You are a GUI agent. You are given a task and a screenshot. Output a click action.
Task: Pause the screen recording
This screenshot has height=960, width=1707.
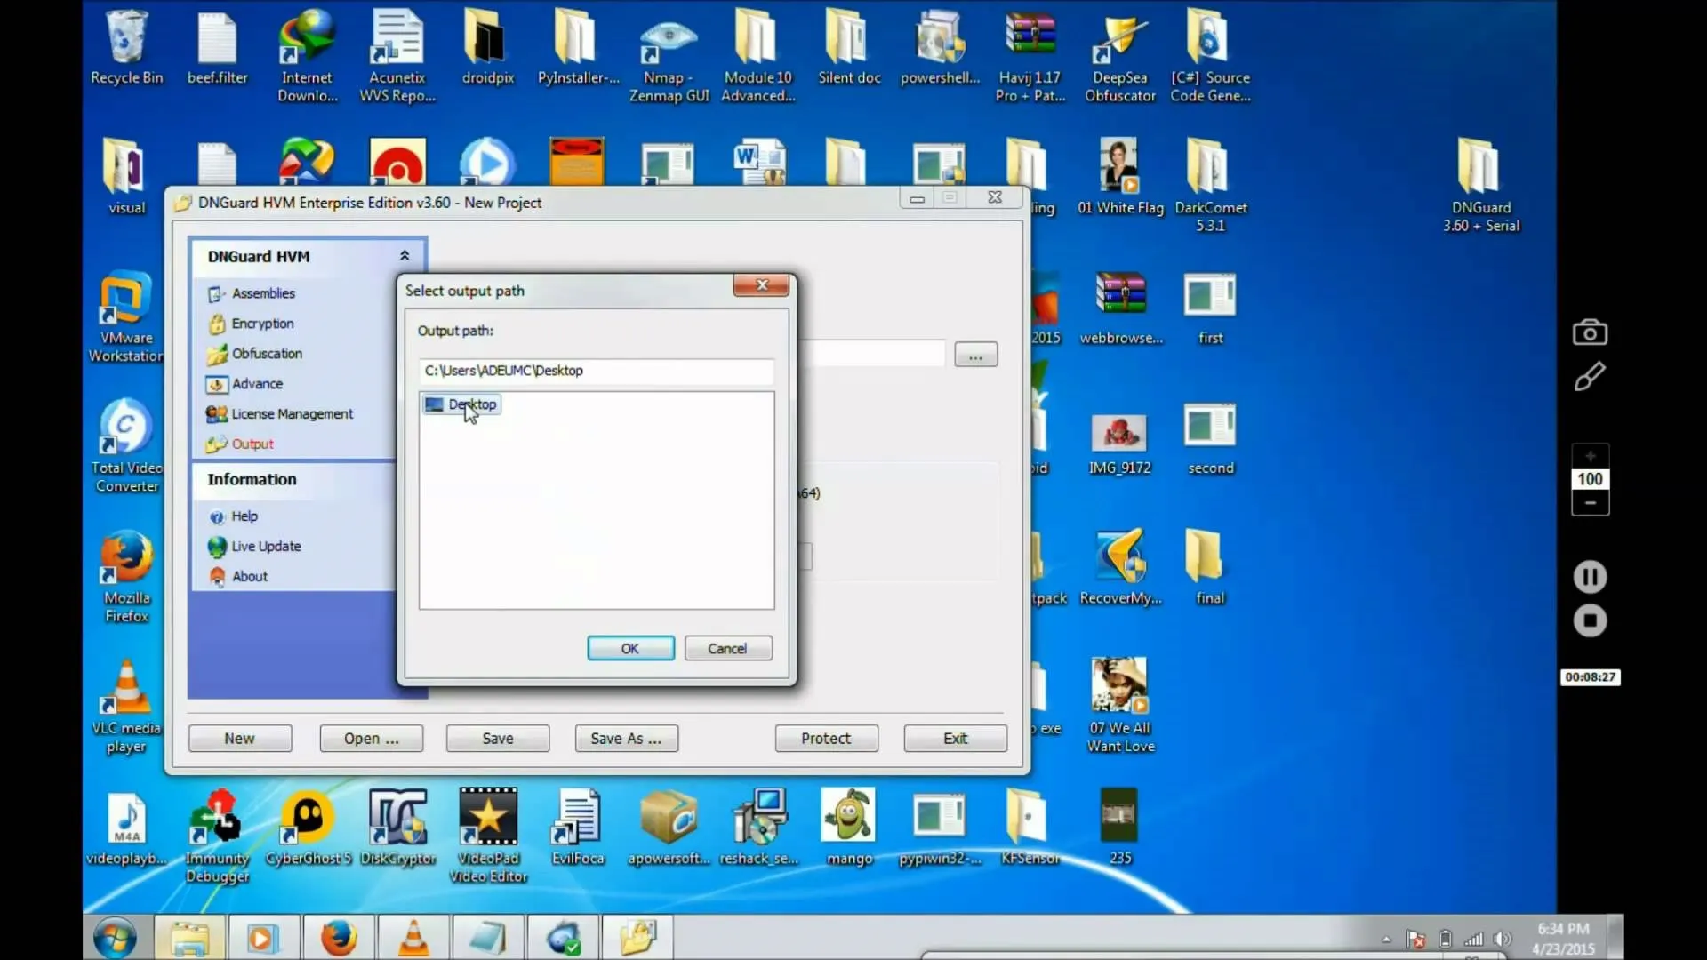[x=1590, y=577]
